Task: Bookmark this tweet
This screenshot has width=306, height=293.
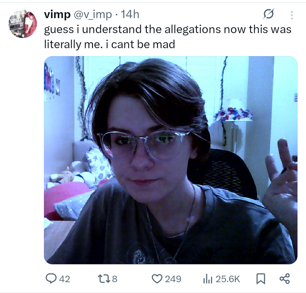Action: [261, 279]
